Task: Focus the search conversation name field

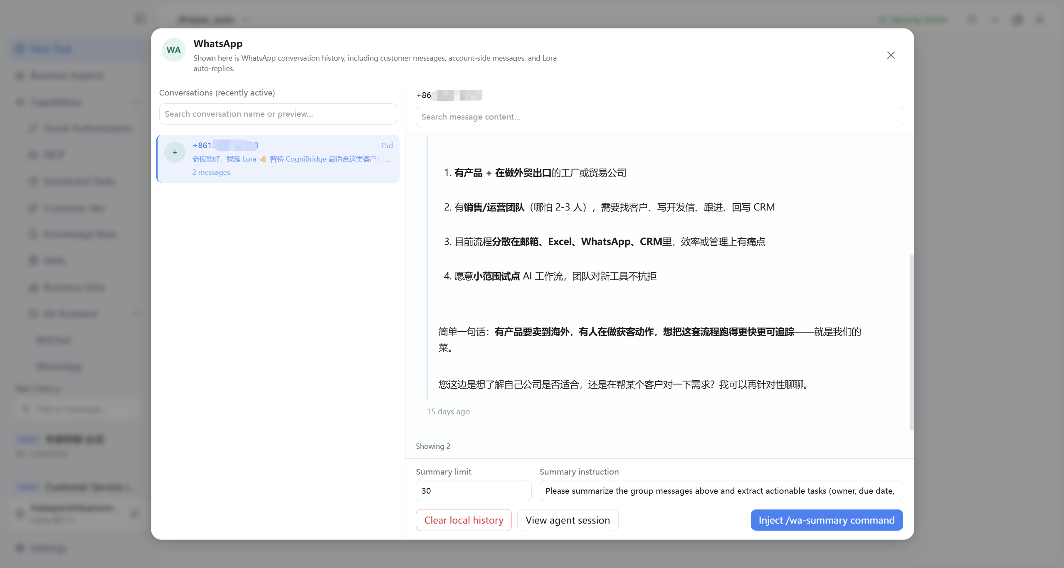Action: coord(278,114)
